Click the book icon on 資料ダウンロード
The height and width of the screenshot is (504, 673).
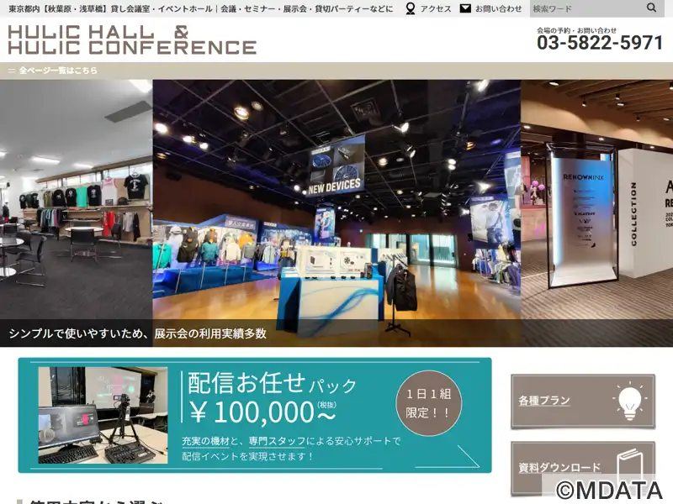(x=630, y=467)
